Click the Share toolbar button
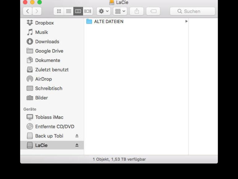Viewport: 238px width, 179px height. coord(137,11)
